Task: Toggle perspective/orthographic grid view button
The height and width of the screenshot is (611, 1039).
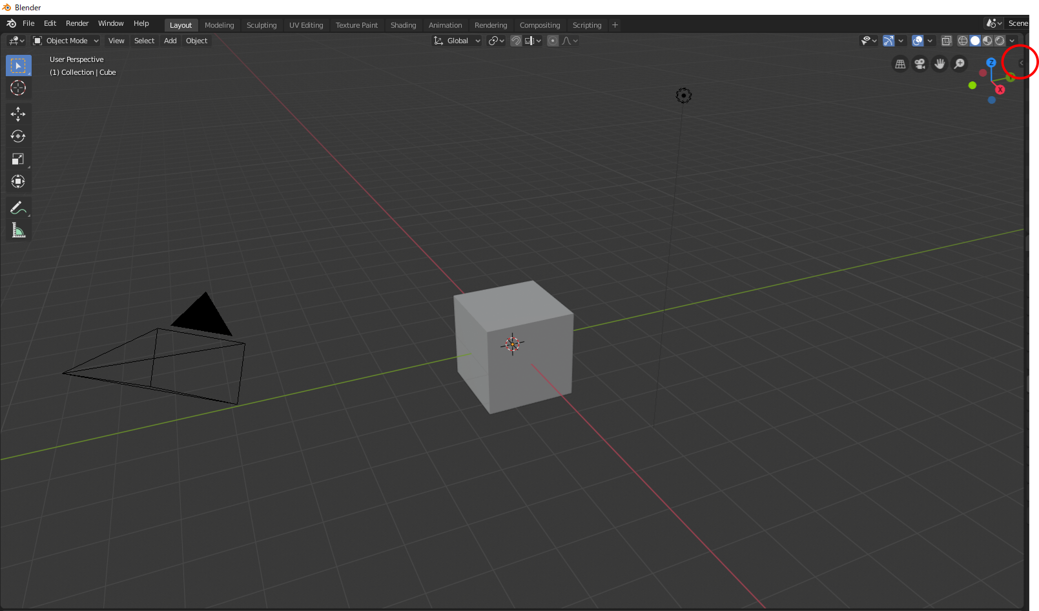Action: point(900,64)
